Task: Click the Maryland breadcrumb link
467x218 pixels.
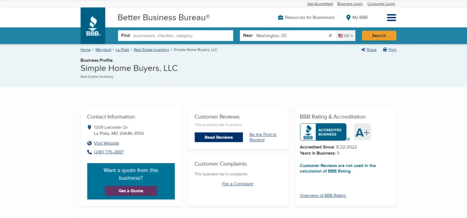Action: pyautogui.click(x=103, y=50)
